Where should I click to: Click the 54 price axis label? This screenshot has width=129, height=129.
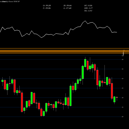point(123,69)
